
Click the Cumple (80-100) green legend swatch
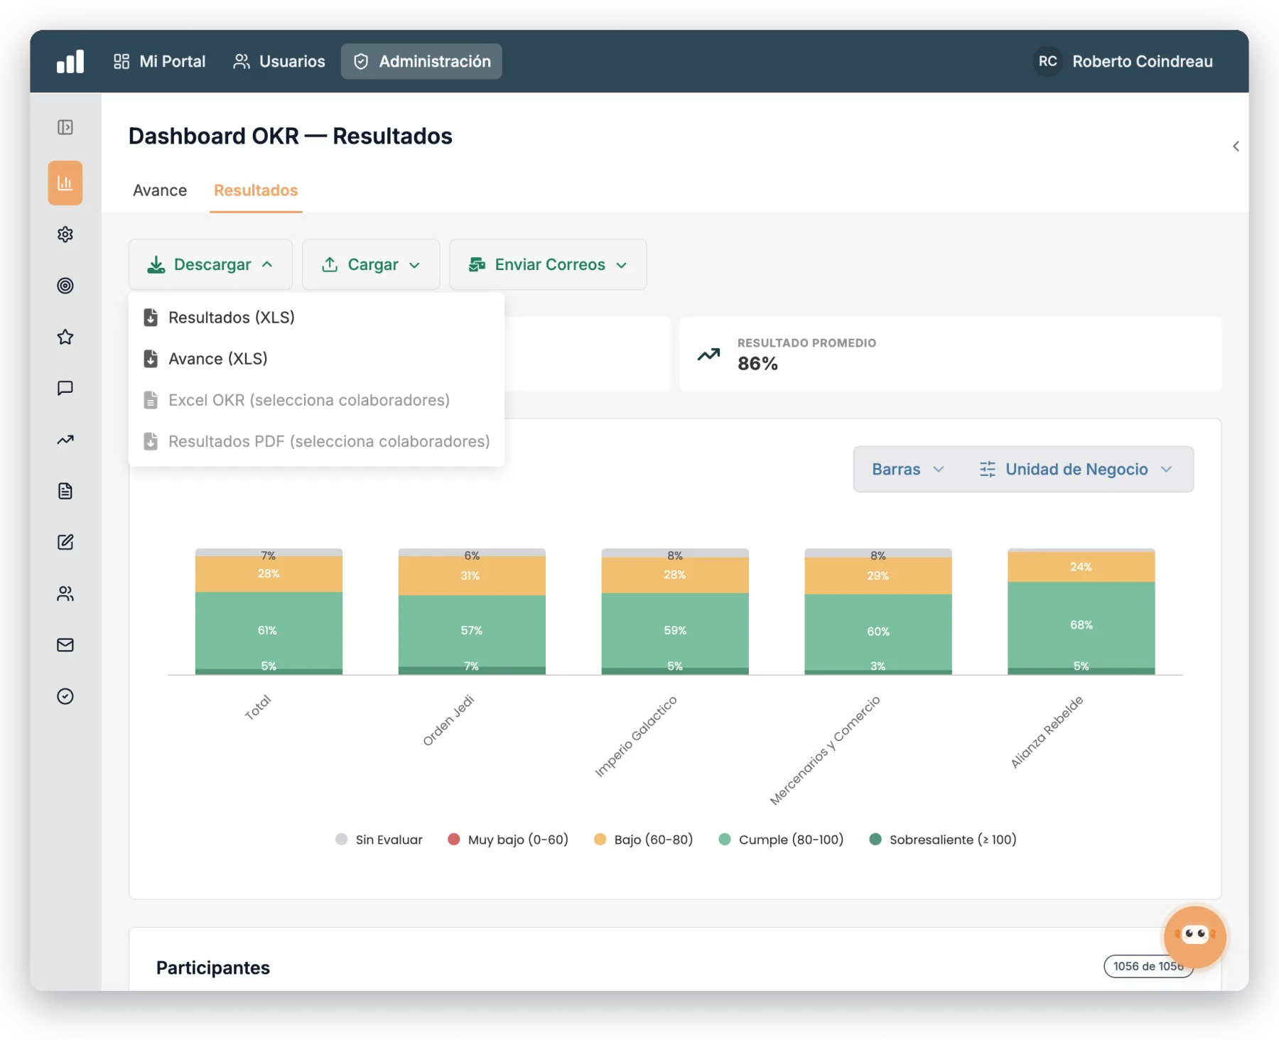[725, 840]
